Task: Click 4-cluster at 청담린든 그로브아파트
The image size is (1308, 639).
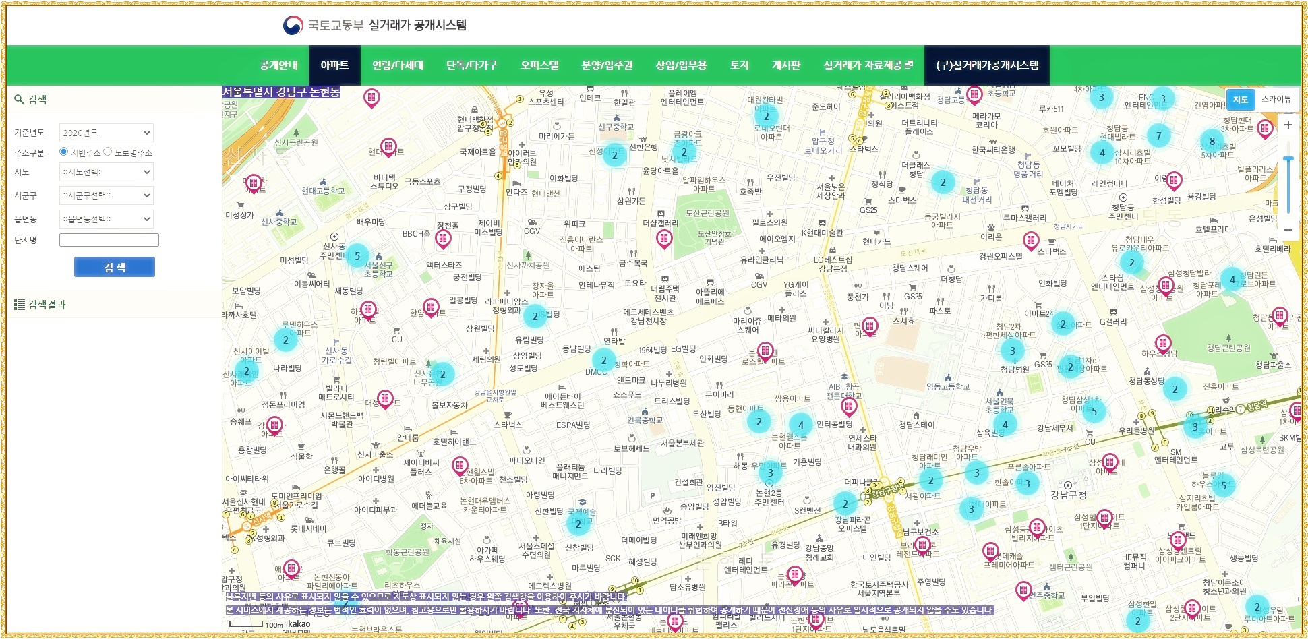Action: click(x=1232, y=279)
